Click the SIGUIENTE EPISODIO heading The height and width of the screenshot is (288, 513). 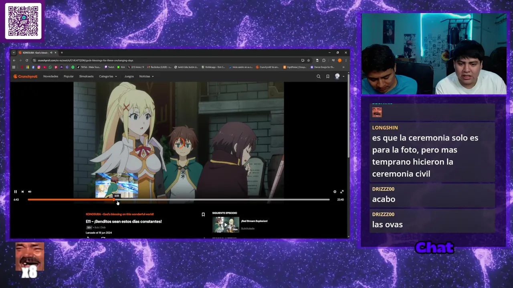224,213
